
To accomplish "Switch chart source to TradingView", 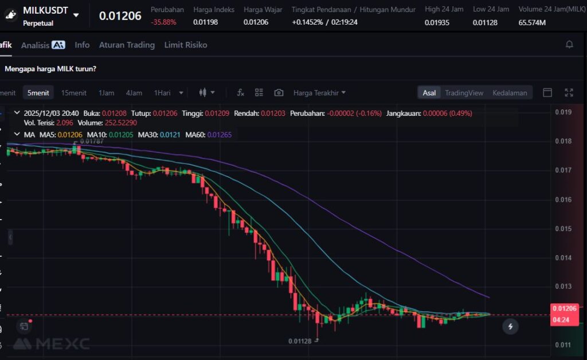I will (464, 93).
